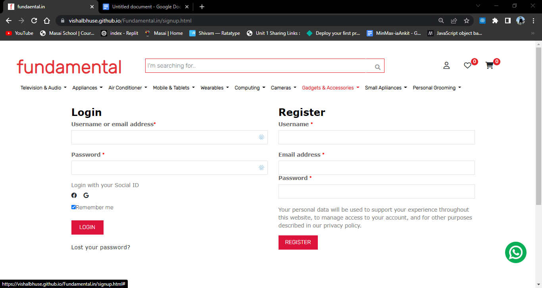Open the Wearables dropdown
Image resolution: width=542 pixels, height=288 pixels.
pyautogui.click(x=215, y=88)
